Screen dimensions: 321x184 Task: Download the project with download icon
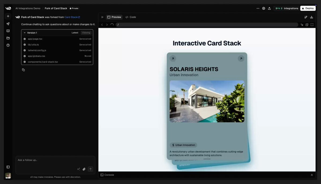click(x=312, y=17)
